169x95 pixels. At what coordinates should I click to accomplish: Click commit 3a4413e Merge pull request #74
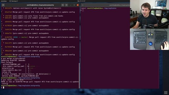tap(40, 30)
